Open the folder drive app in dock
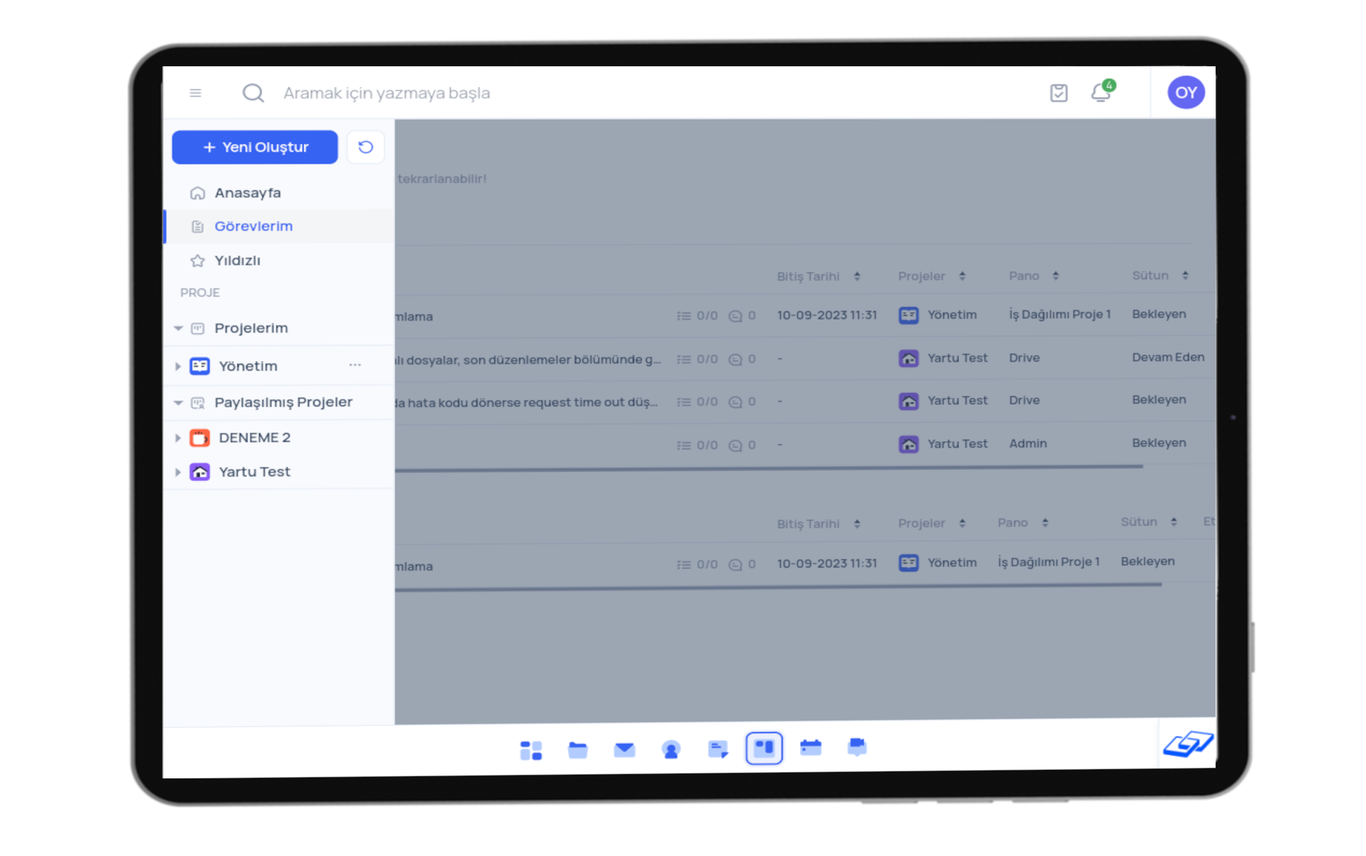The width and height of the screenshot is (1366, 856). click(577, 750)
